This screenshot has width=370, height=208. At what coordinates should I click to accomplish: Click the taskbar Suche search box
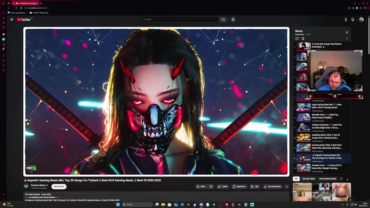click(137, 205)
